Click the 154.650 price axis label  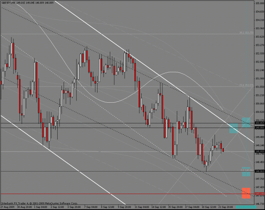[260, 12]
